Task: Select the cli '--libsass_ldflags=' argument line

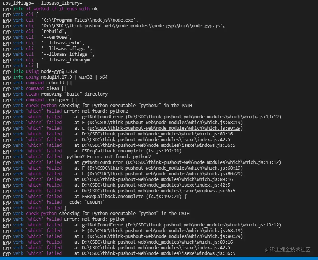Action: point(49,54)
